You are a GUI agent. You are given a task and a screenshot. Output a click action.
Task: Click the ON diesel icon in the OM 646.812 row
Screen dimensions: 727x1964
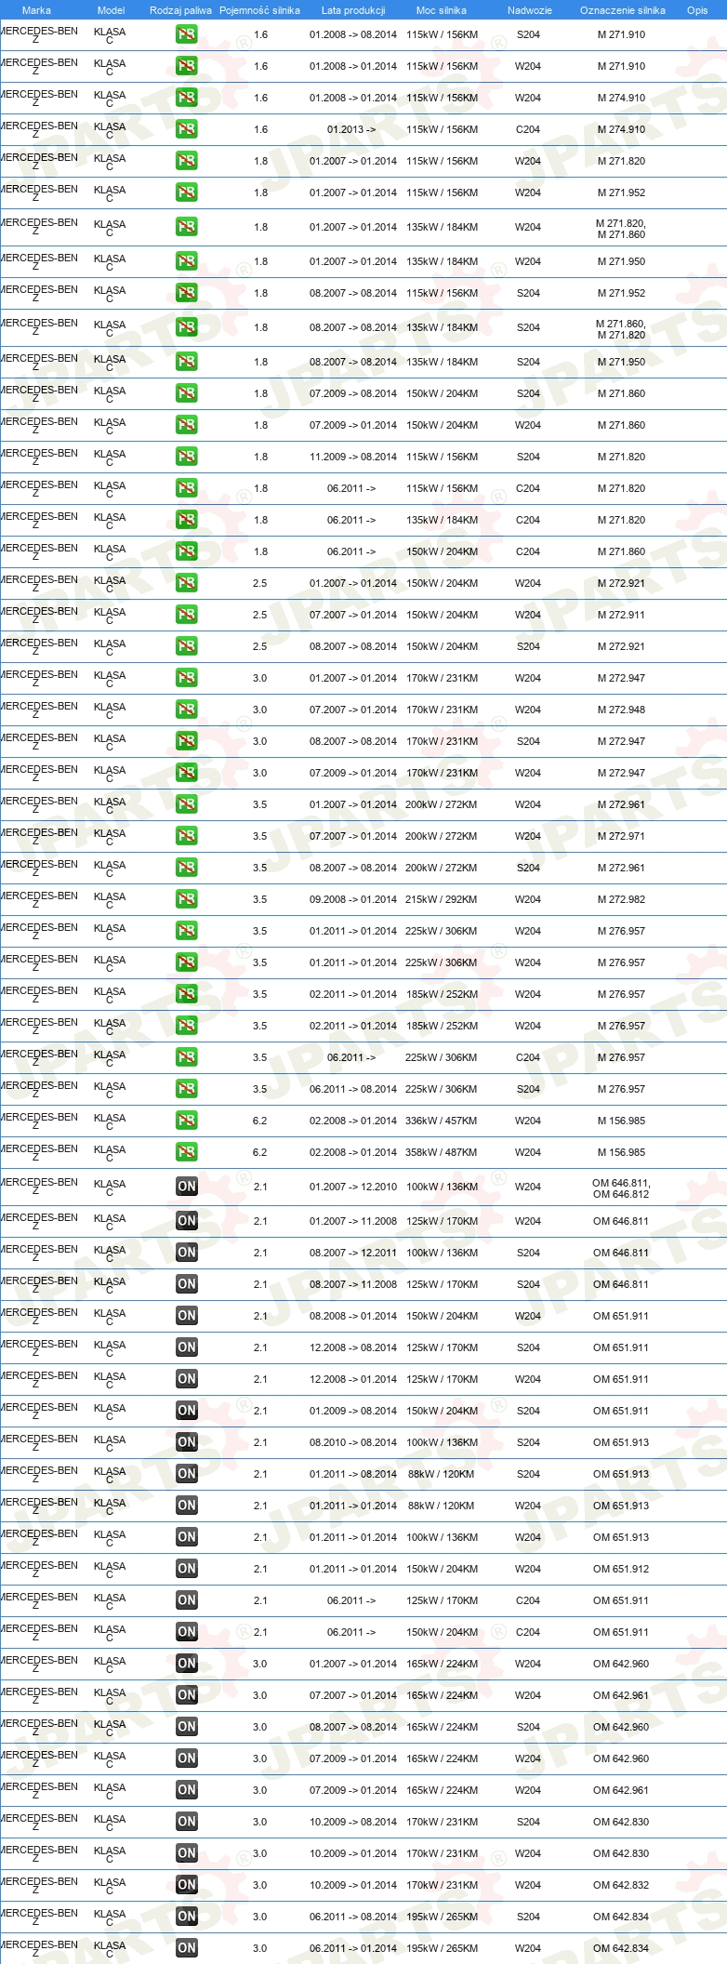pos(187,1187)
